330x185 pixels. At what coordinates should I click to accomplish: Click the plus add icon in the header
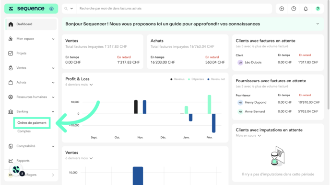(282, 9)
